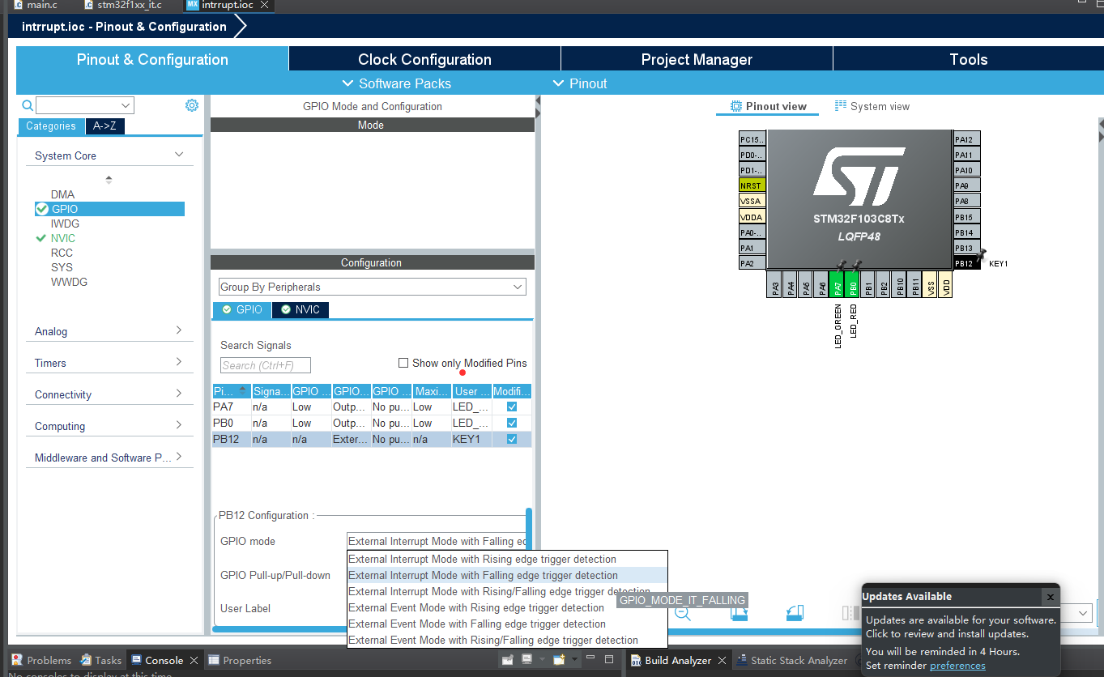
Task: Select the PA7 row in the GPIO table
Action: pyautogui.click(x=372, y=407)
